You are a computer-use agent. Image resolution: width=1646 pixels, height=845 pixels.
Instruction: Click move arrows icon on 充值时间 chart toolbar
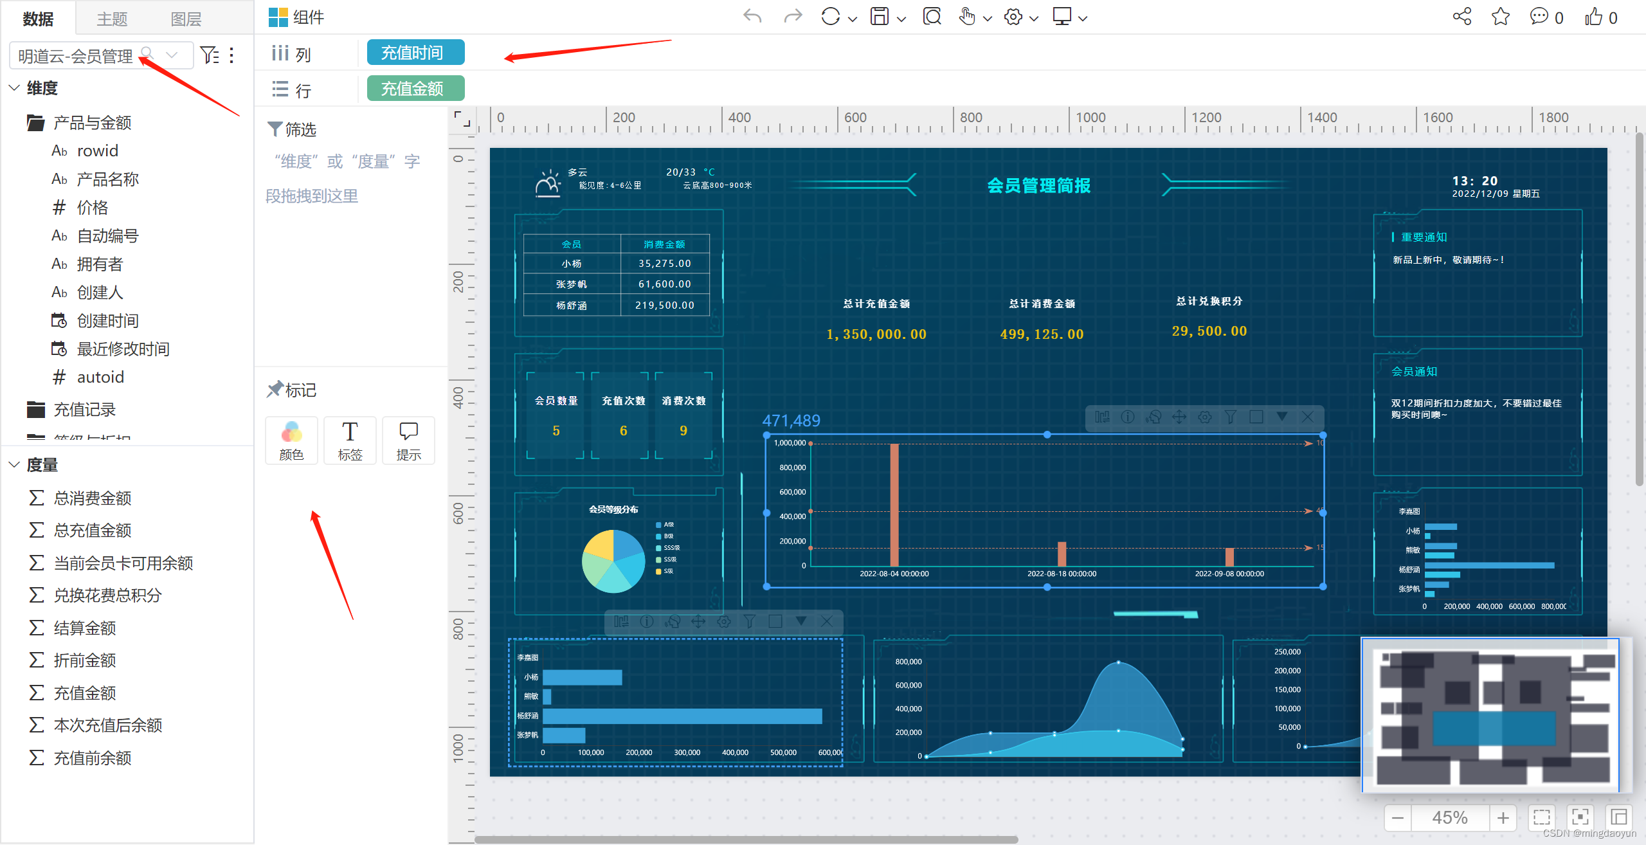pyautogui.click(x=1179, y=417)
